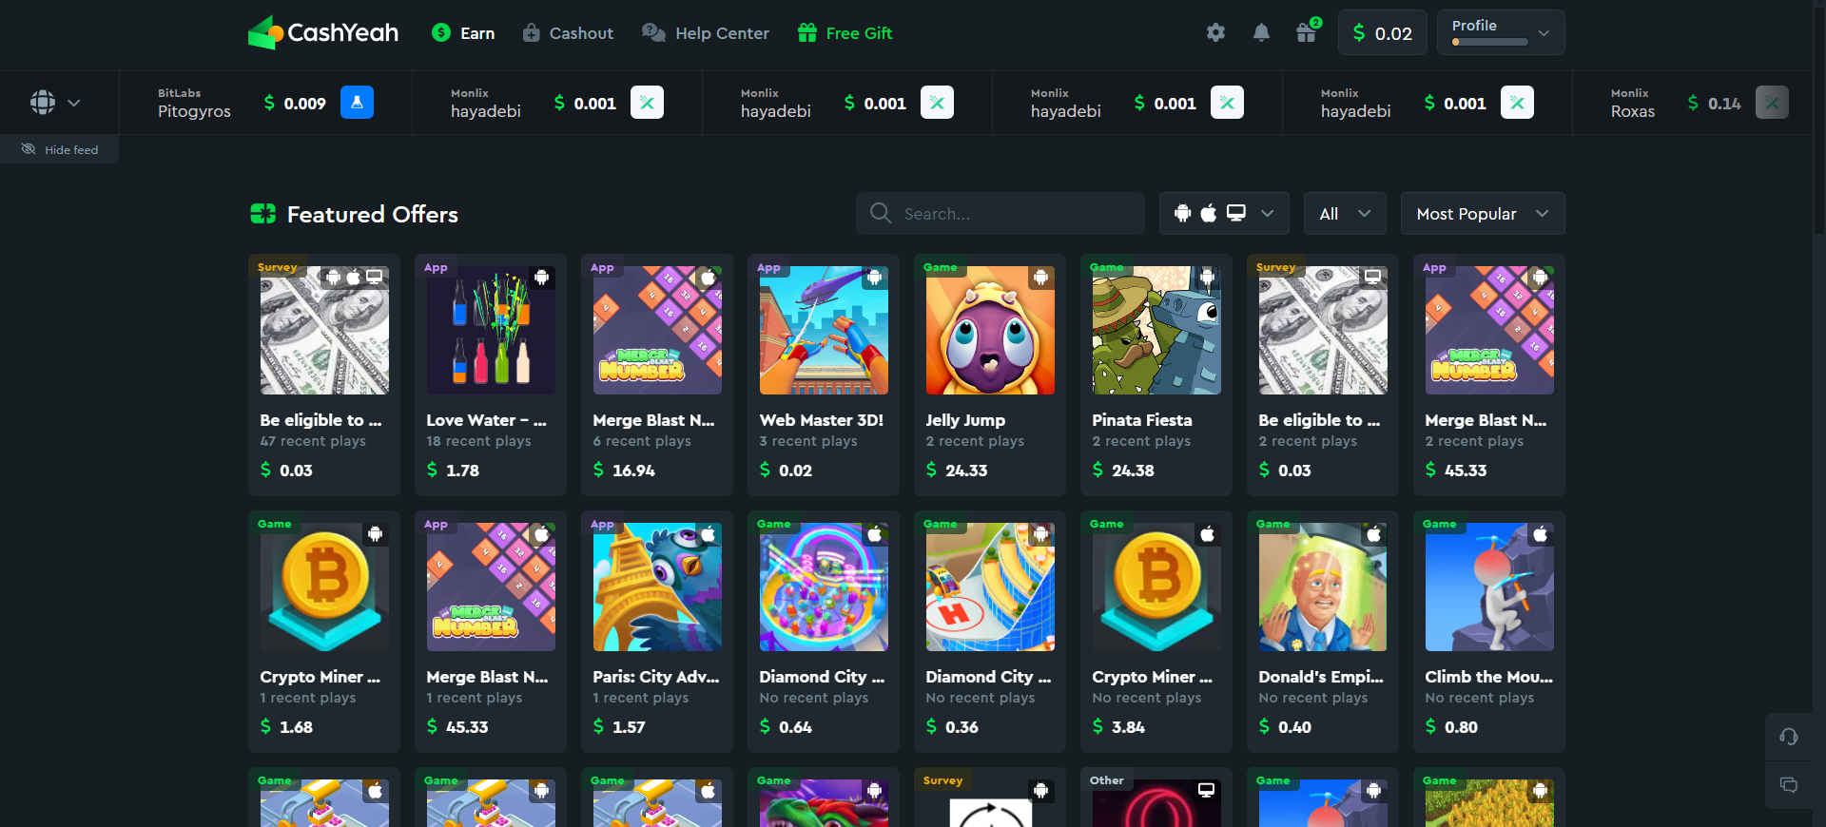1826x827 pixels.
Task: Click the Featured Offers clover icon
Action: (262, 214)
